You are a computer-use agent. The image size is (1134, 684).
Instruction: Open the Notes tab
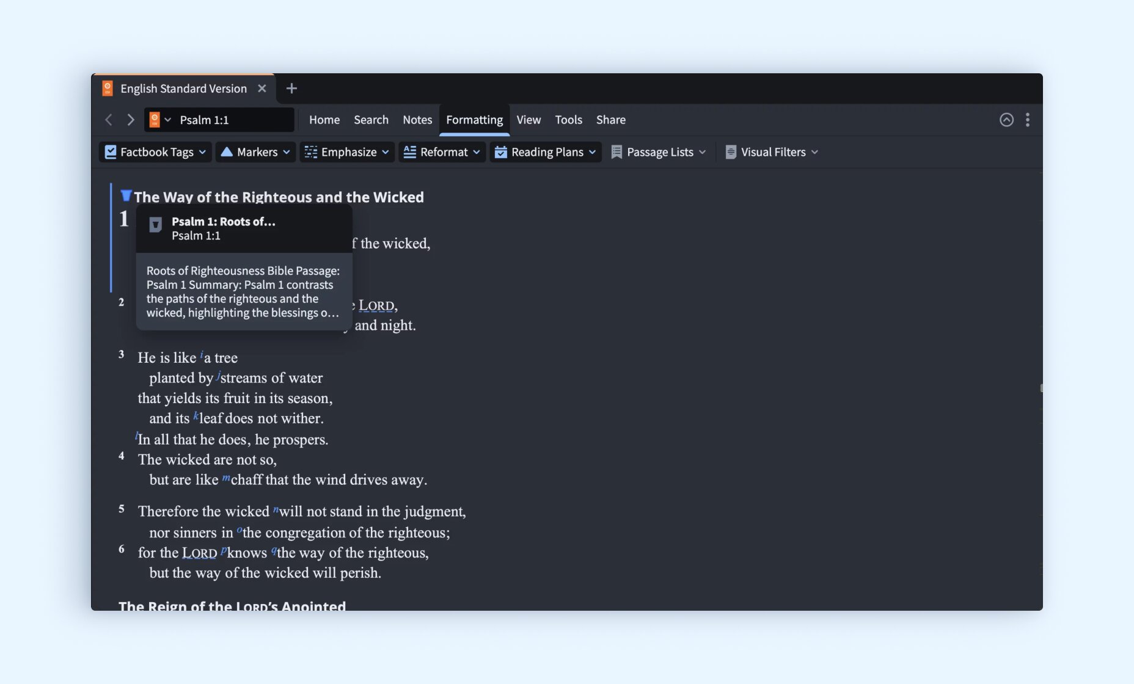click(x=417, y=120)
